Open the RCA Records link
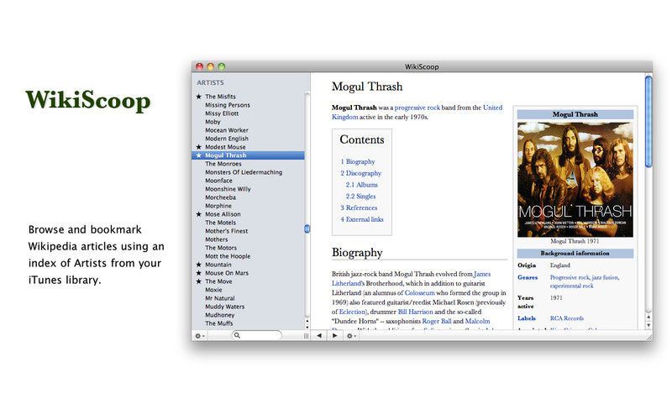Image resolution: width=672 pixels, height=420 pixels. pyautogui.click(x=567, y=318)
